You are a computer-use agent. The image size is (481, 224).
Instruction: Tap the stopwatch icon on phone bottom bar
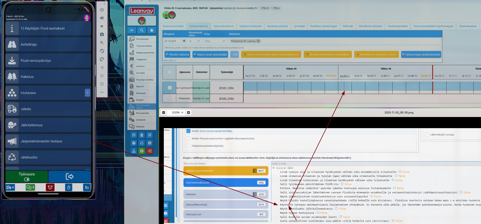[x=69, y=187]
